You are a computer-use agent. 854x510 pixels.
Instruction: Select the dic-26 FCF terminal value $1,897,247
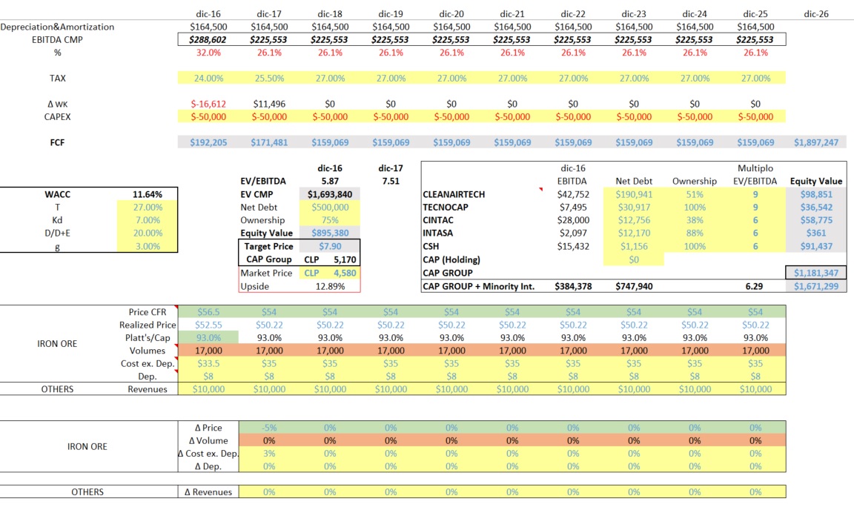[815, 142]
